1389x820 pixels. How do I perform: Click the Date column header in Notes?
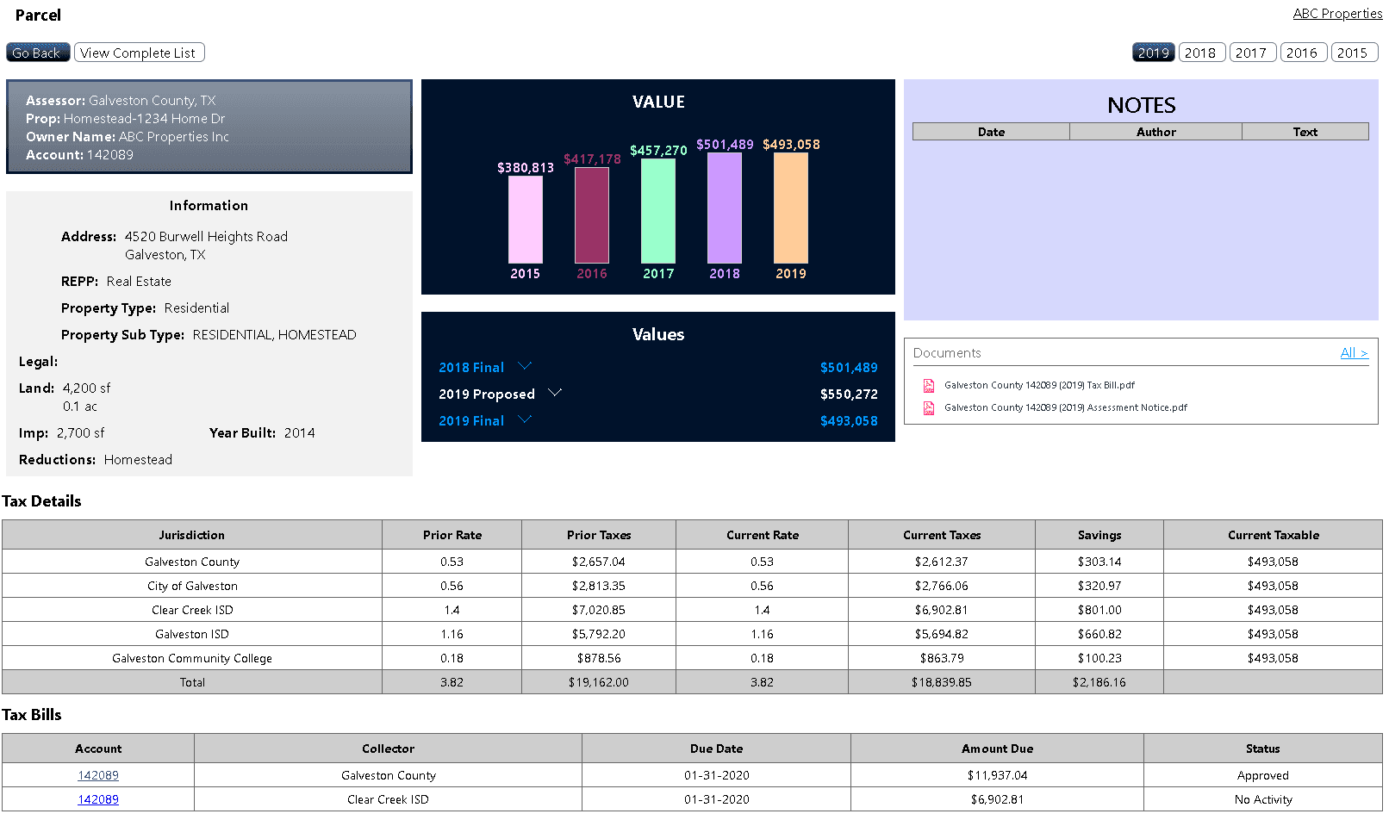[990, 131]
